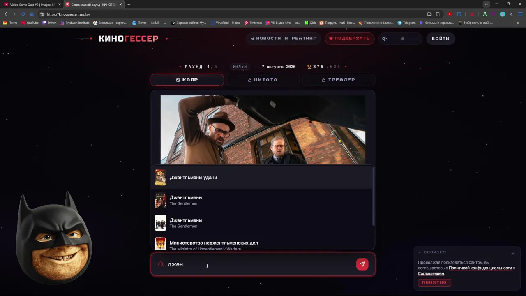This screenshot has width=526, height=296.
Task: Open the Пополнение баланса bookmark
Action: tap(376, 23)
